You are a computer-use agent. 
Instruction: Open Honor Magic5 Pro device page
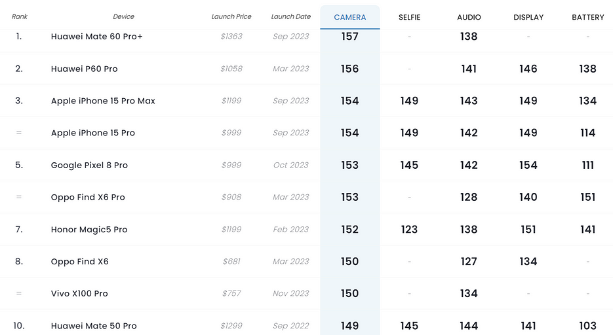(89, 230)
